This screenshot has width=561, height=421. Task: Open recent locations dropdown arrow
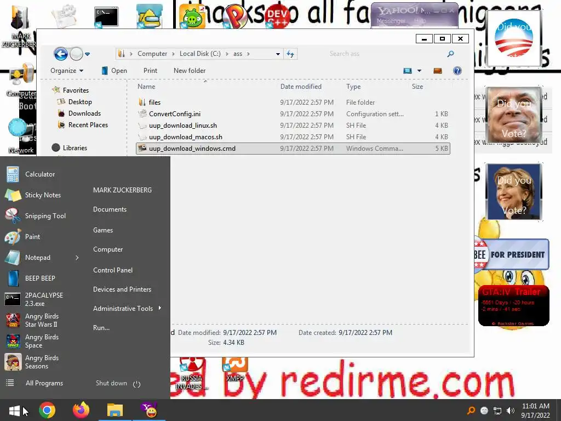click(87, 54)
